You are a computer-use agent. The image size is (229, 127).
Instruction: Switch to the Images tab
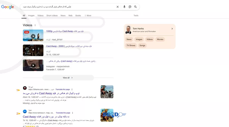(31, 15)
